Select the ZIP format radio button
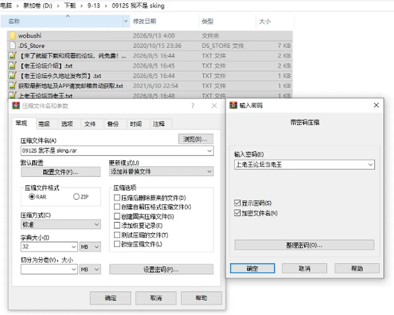This screenshot has height=315, width=394. [x=76, y=197]
